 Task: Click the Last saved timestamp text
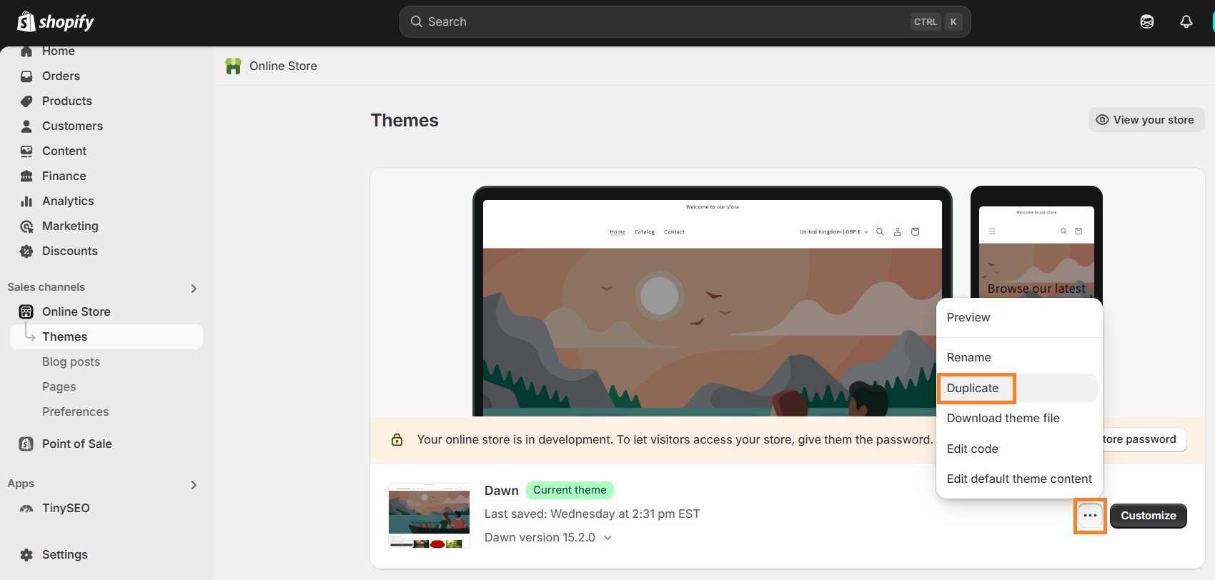click(x=592, y=514)
